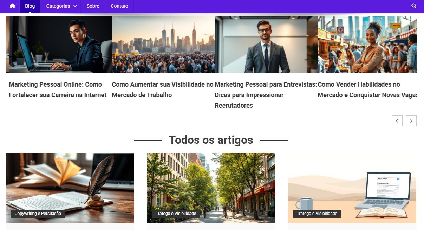This screenshot has width=424, height=230.
Task: Open the book and feather quill article image
Action: 70,188
